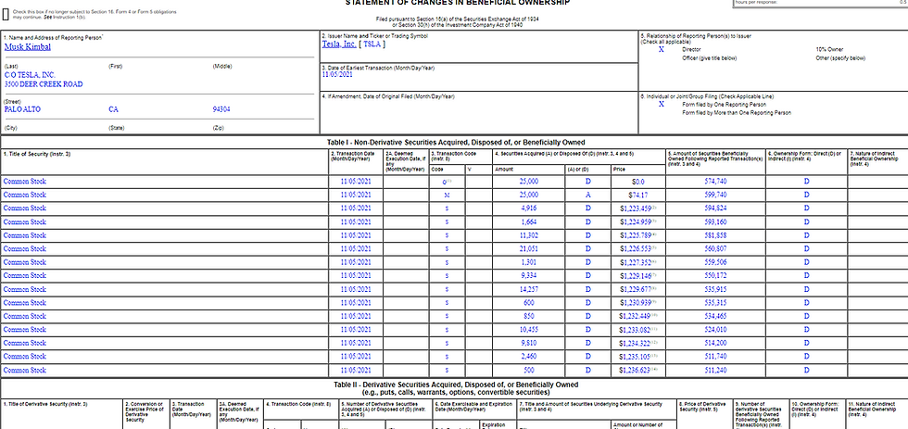Viewport: 908px width, 429px height.
Task: Click the 593,160 beneficially owned value
Action: point(715,221)
